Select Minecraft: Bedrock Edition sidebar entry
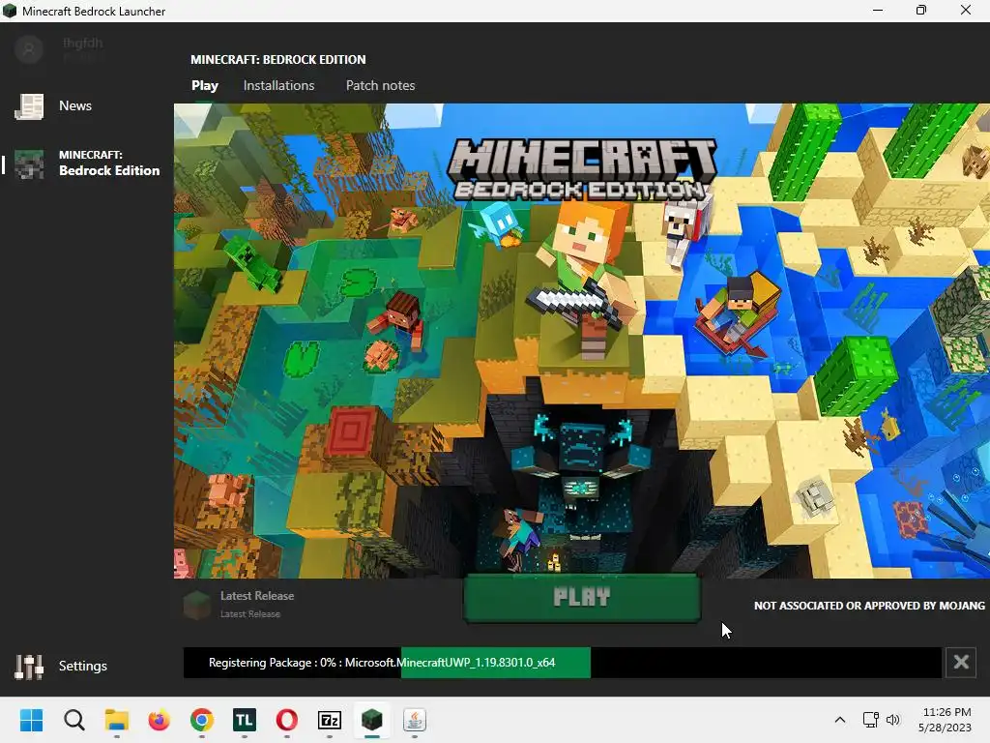 pos(86,163)
